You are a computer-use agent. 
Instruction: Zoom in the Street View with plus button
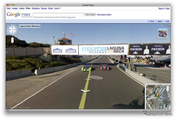[12, 39]
